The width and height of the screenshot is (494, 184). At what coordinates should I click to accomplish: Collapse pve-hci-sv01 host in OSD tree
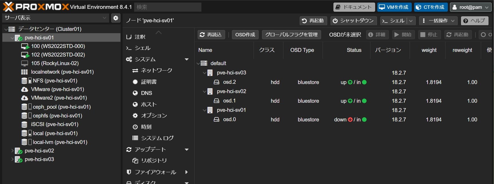pos(204,110)
